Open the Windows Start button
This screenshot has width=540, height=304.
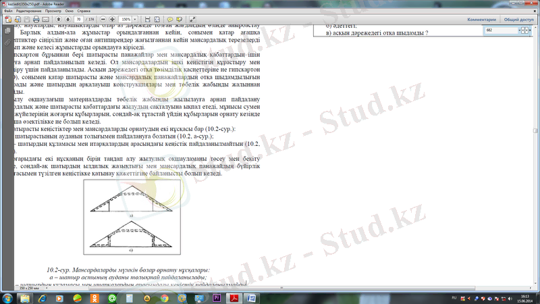coord(7,298)
